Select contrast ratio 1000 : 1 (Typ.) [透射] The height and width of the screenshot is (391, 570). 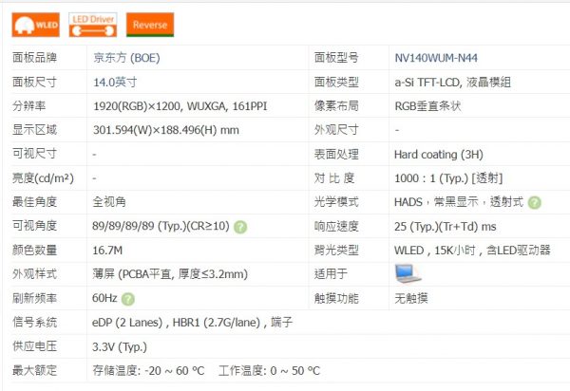(x=448, y=178)
